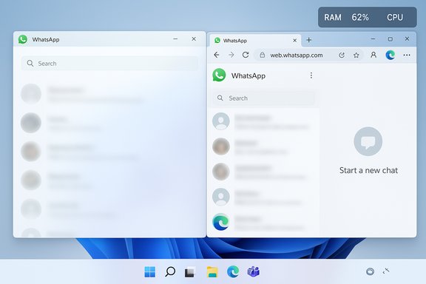Select the WhatsApp browser tab

(x=255, y=41)
